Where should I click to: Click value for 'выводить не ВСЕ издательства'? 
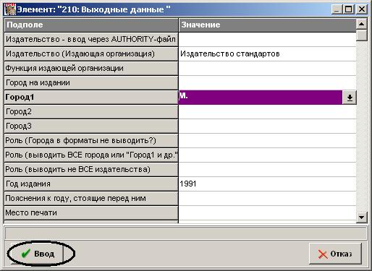point(267,170)
